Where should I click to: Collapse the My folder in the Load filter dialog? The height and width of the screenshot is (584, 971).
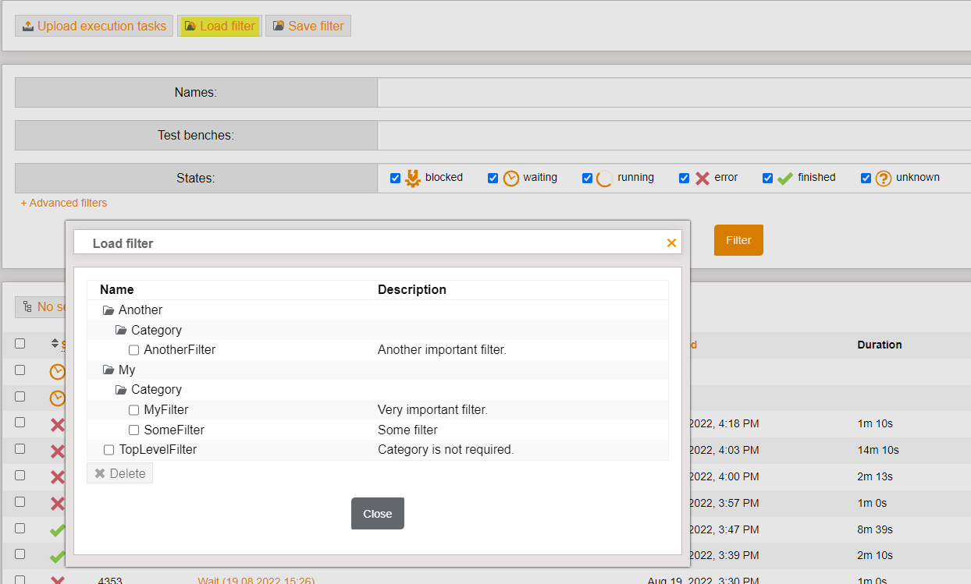(108, 369)
